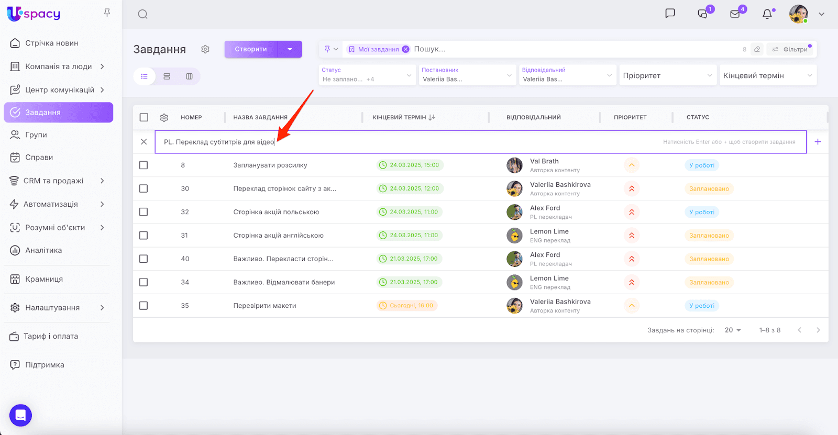Toggle the select-all checkbox in table header

pos(144,117)
